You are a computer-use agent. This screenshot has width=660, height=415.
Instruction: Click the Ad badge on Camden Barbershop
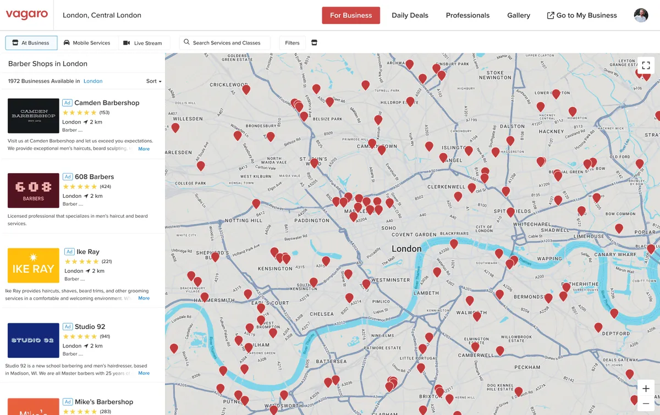[x=67, y=103]
